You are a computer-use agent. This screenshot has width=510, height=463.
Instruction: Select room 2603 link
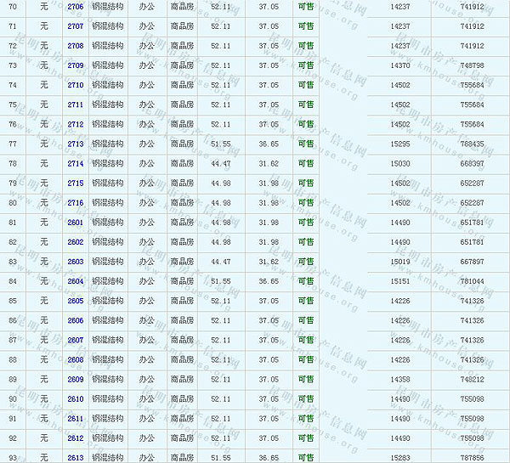coord(76,262)
